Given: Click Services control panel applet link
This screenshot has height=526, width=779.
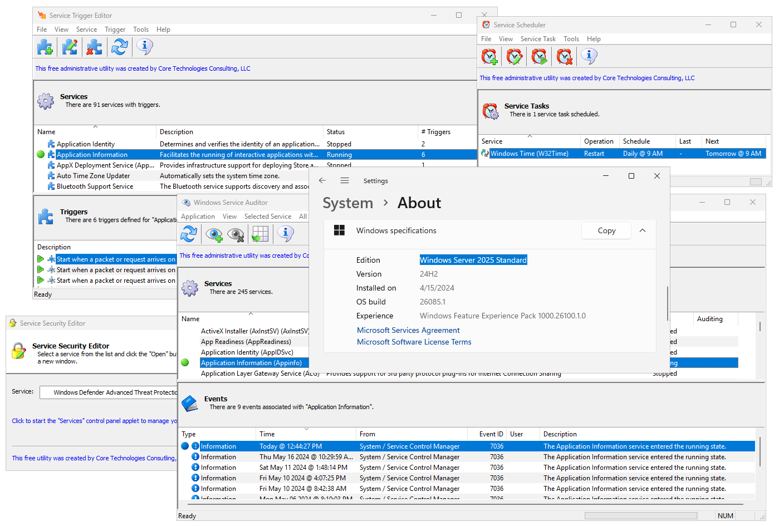Looking at the screenshot, I should [x=95, y=421].
